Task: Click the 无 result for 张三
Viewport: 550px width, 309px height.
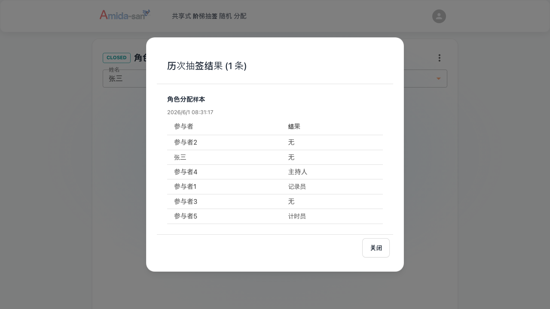Action: 291,158
